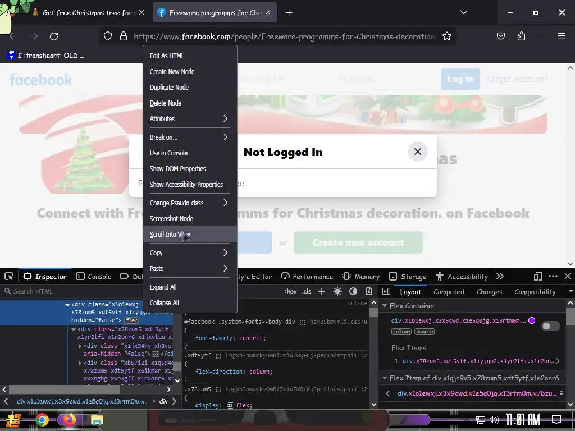The image size is (575, 431).
Task: Click the tracking protection shield icon
Action: [x=107, y=36]
